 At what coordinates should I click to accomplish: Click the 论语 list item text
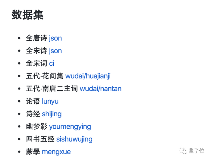pyautogui.click(x=33, y=102)
